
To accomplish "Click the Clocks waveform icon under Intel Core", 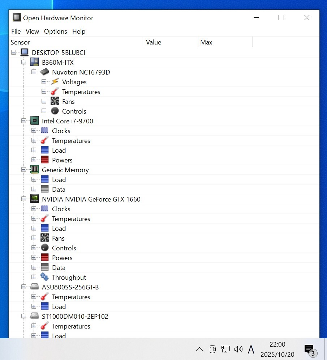I will (x=44, y=130).
